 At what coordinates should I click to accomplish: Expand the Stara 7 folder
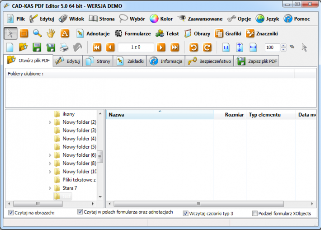coord(50,188)
